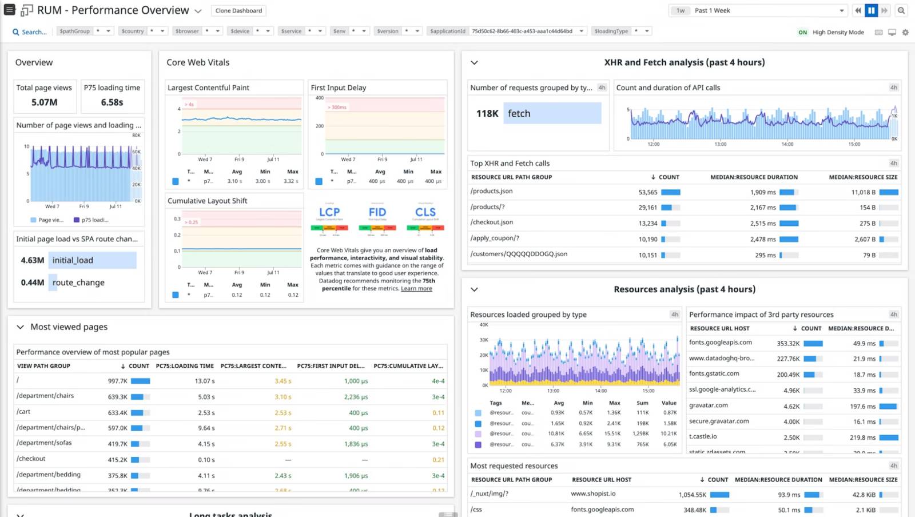Open the Learn more link in Core Web Vitals
The width and height of the screenshot is (915, 517).
coord(416,288)
